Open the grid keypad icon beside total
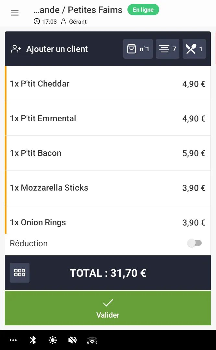Screen dimensions: 216x350 [x=19, y=273]
